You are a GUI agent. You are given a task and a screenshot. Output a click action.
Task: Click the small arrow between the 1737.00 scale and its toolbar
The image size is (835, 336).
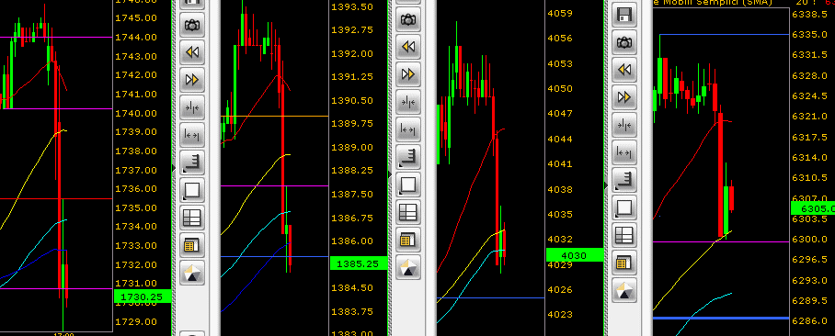coord(174,168)
